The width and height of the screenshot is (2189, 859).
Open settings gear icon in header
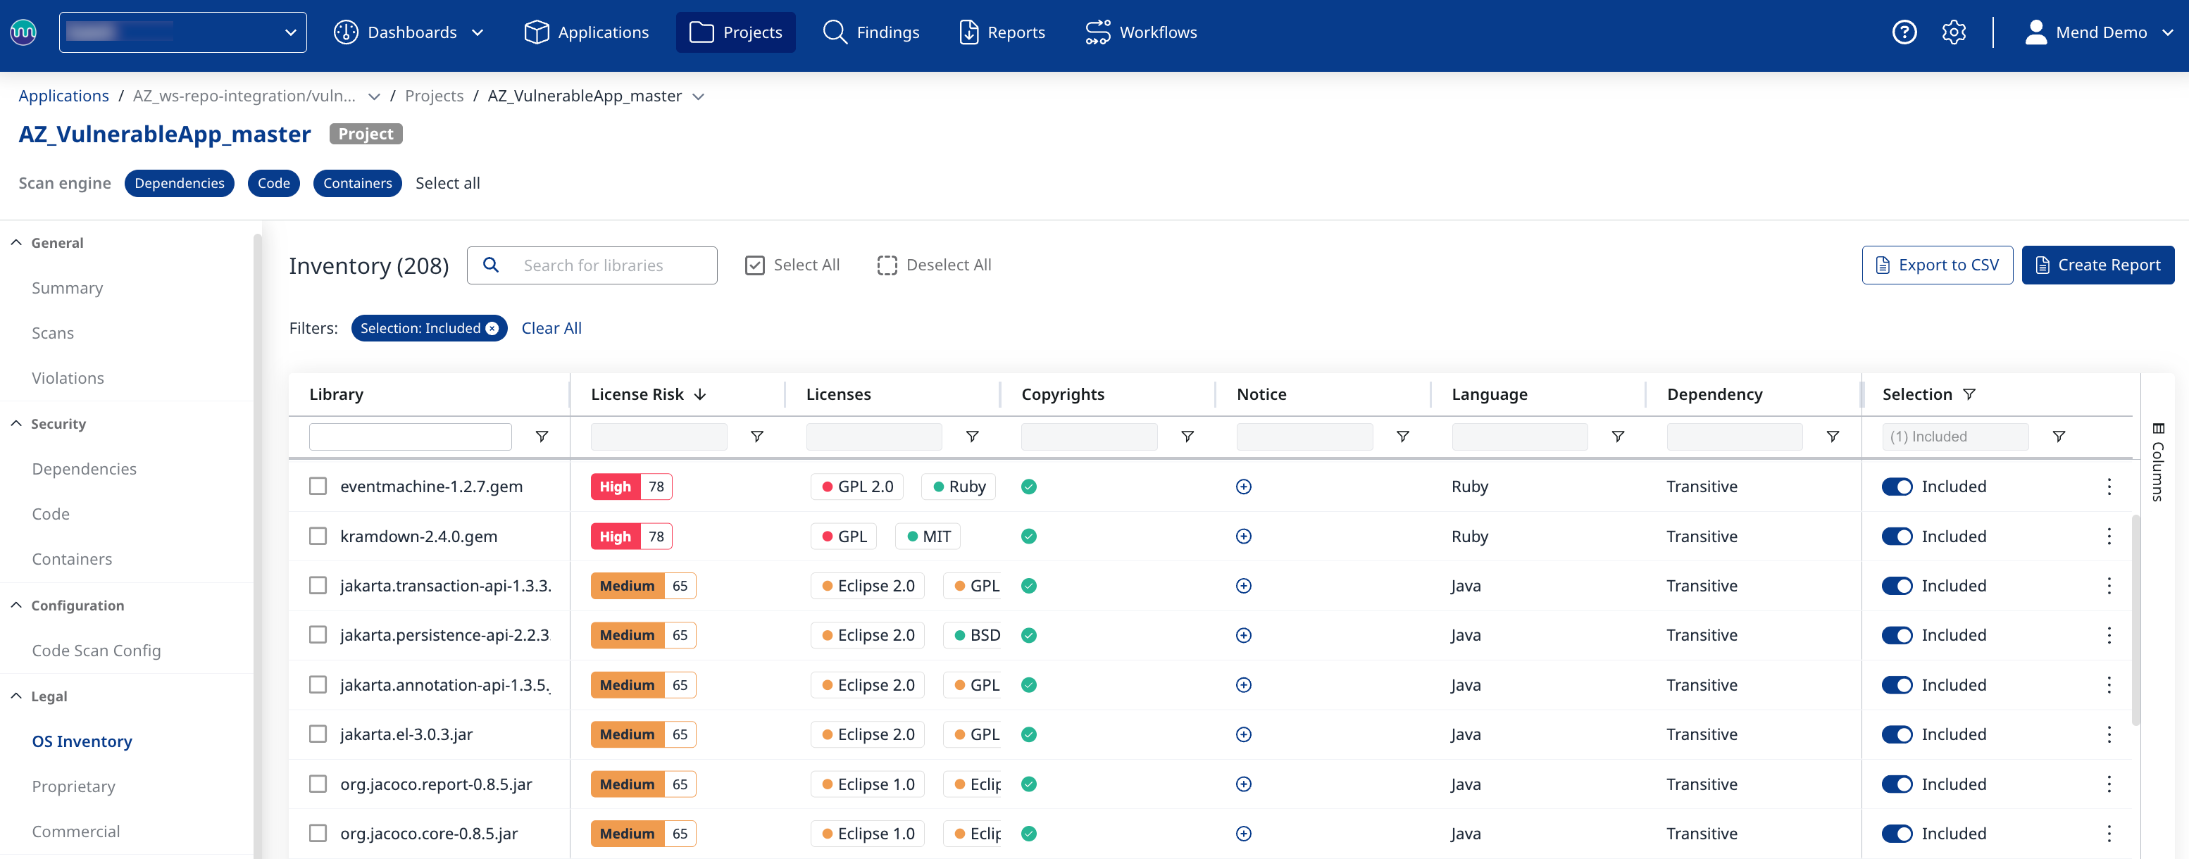[x=1953, y=32]
